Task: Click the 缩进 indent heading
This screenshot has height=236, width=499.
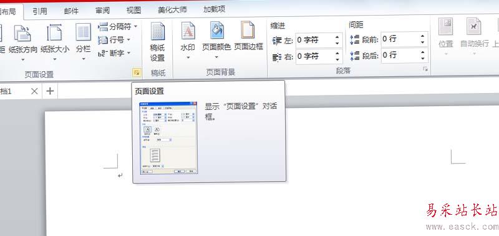Action: pos(278,26)
